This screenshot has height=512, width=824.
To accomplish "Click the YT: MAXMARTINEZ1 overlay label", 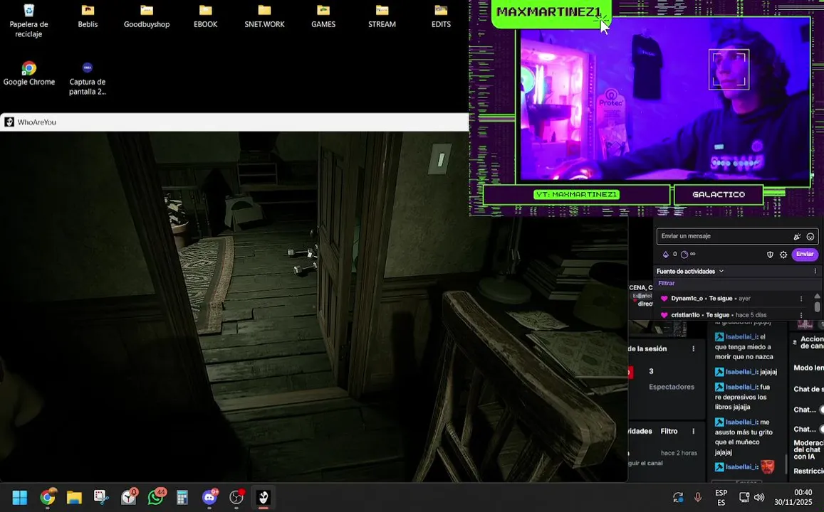I will (576, 195).
